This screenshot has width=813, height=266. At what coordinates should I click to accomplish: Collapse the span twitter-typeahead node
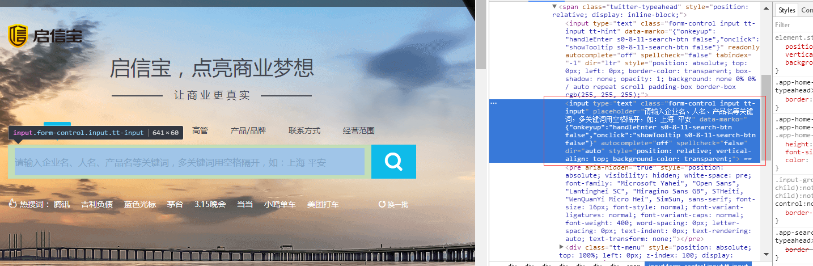[x=555, y=7]
